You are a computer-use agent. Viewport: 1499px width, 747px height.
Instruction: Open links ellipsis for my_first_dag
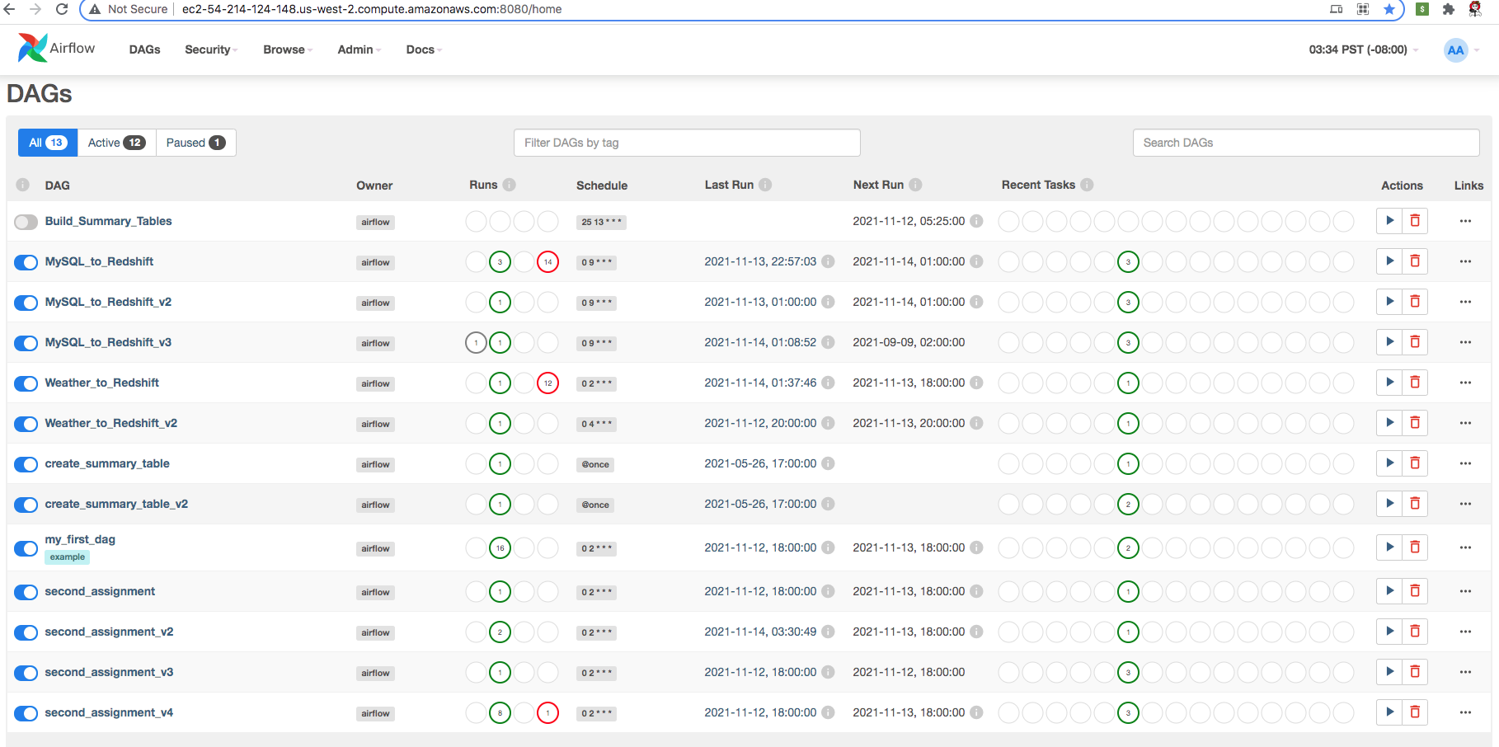[1465, 547]
